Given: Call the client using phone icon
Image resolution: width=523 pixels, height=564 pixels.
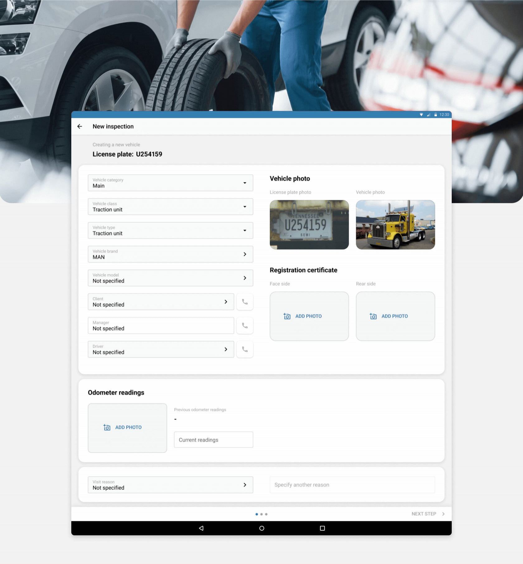Looking at the screenshot, I should point(245,302).
